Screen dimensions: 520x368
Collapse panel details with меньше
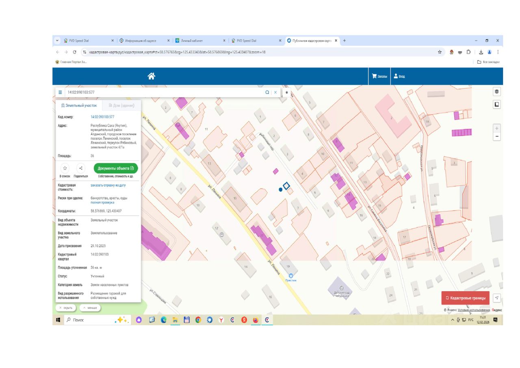pos(90,308)
